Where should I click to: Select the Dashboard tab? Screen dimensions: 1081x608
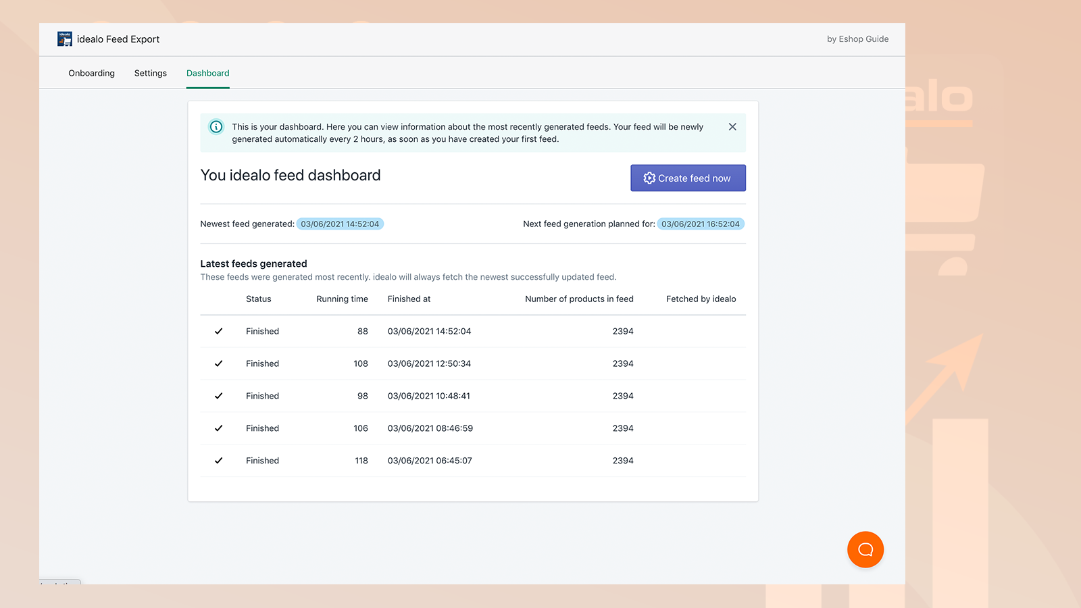208,73
